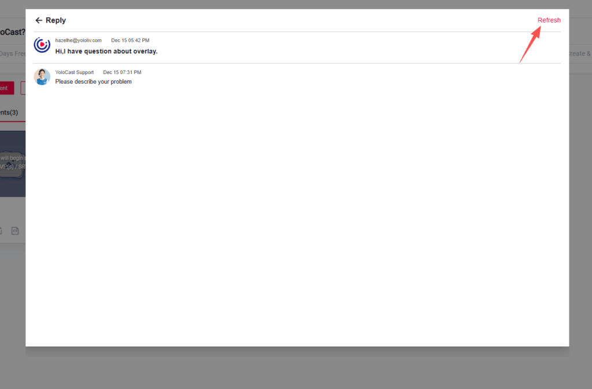Refresh the reply conversation
This screenshot has width=592, height=389.
pyautogui.click(x=549, y=20)
